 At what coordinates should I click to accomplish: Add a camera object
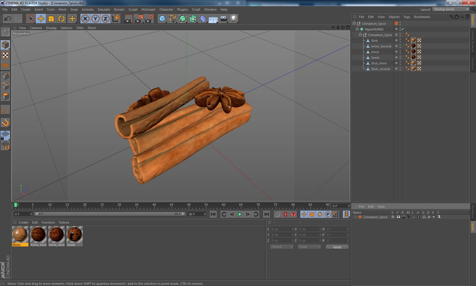point(224,19)
